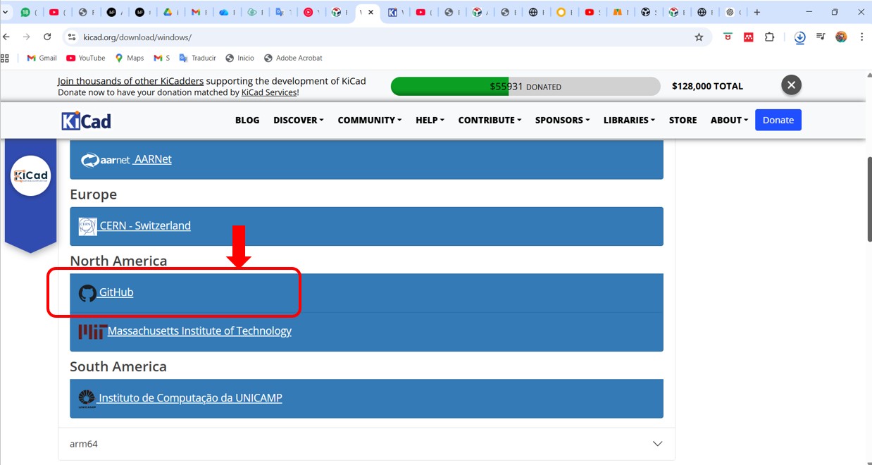Open site information icon beside the URL

point(71,37)
